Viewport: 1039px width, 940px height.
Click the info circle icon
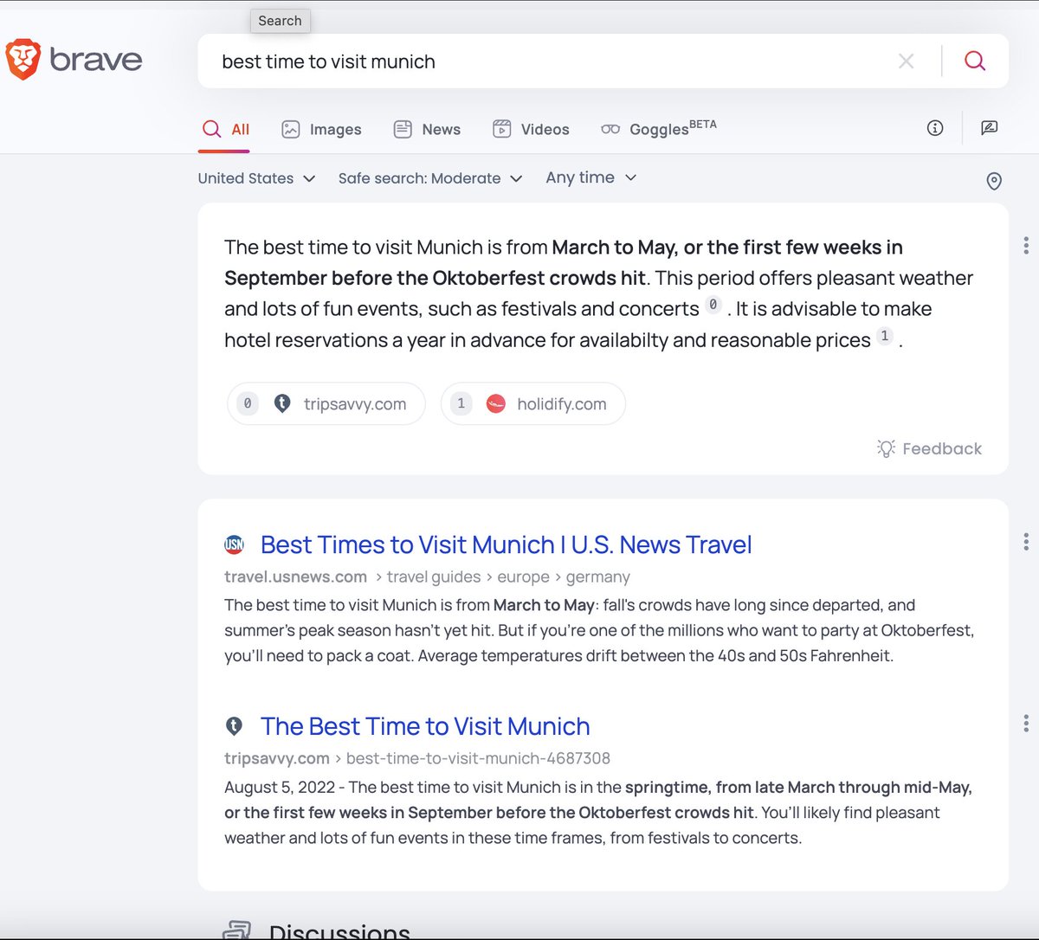(935, 128)
